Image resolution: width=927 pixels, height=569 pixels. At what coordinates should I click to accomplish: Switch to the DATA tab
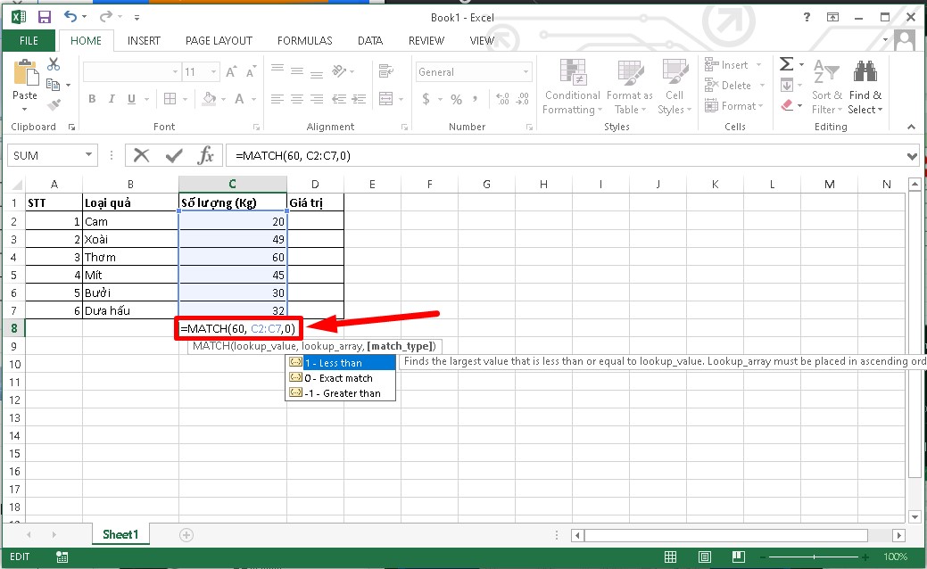point(370,41)
